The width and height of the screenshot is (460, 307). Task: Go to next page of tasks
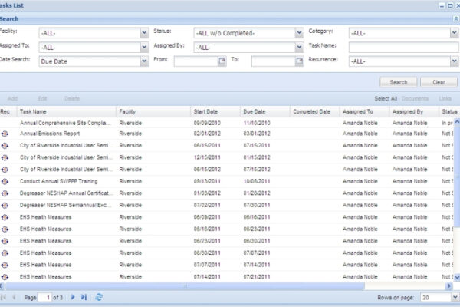73,297
